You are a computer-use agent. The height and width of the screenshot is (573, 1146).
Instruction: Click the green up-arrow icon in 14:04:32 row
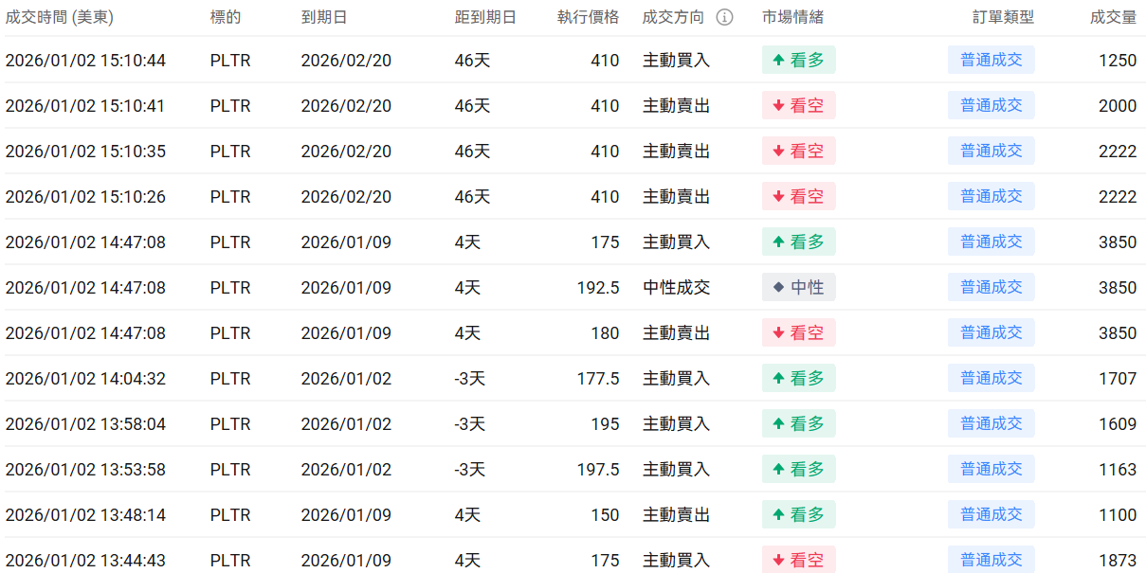point(778,379)
